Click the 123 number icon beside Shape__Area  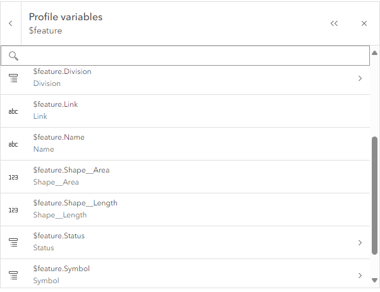(x=13, y=177)
